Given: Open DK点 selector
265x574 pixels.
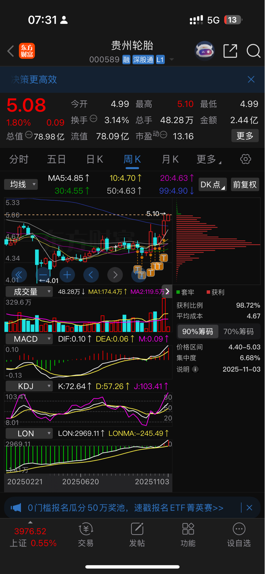Looking at the screenshot, I should pos(213,184).
